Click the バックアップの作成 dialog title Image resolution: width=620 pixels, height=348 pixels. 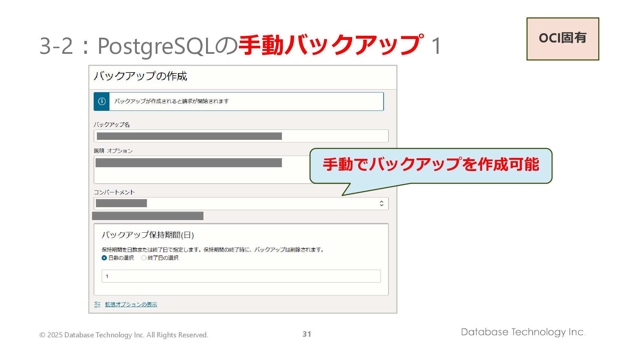[140, 76]
